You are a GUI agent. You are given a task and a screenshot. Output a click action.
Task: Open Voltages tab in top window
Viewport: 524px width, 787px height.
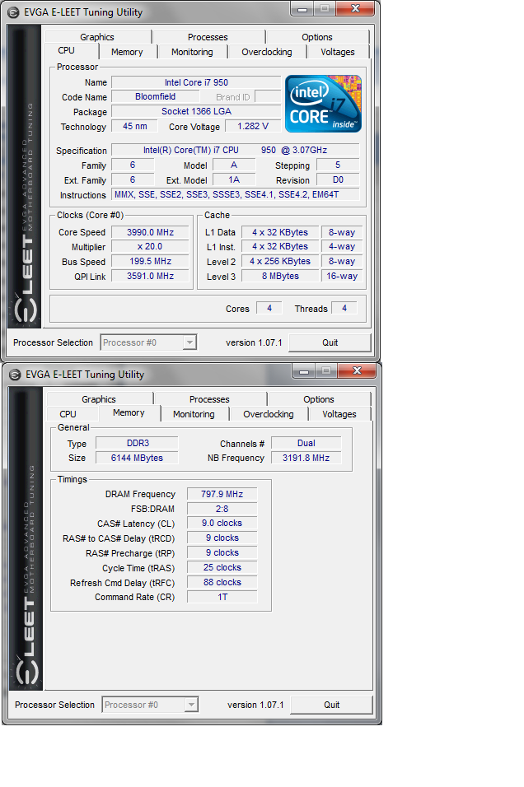click(338, 52)
